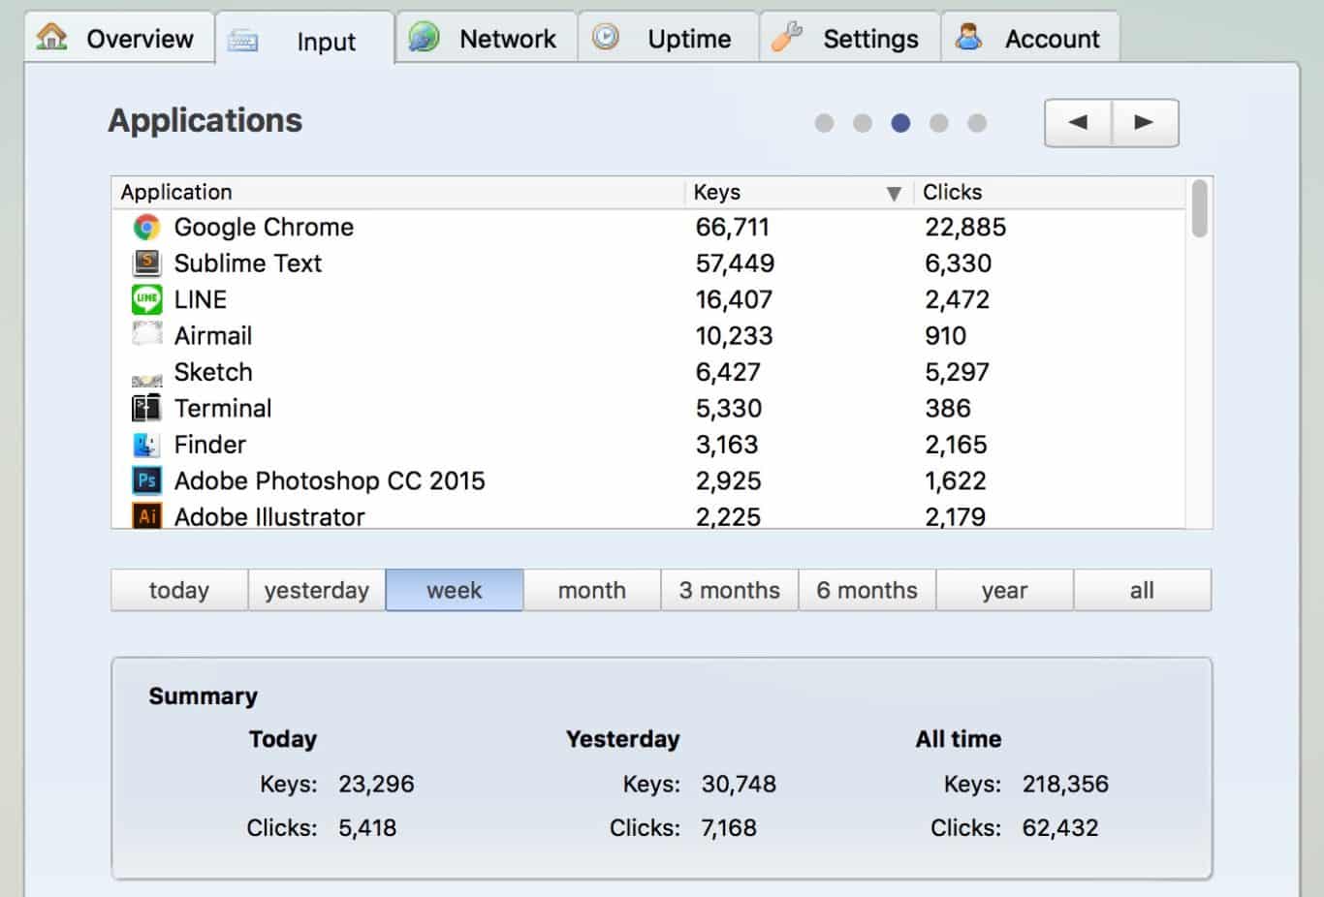Show stats for yesterday

click(317, 590)
